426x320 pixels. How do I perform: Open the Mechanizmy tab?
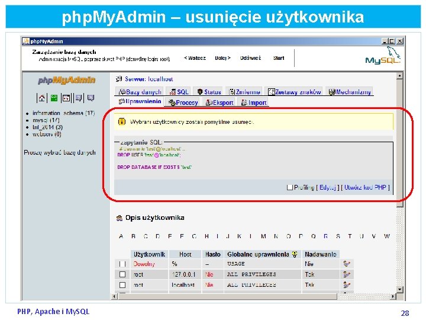point(350,92)
